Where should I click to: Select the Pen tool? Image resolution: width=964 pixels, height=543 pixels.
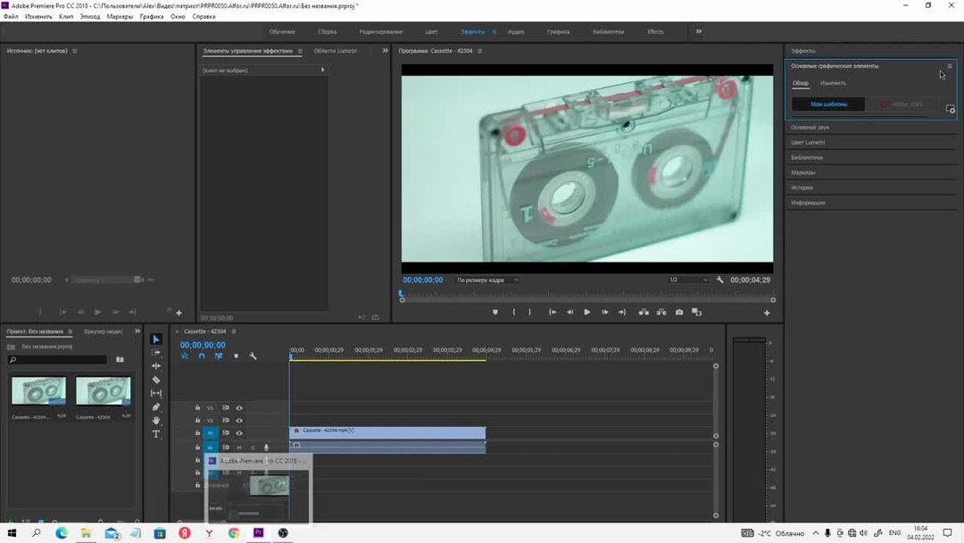tap(156, 407)
